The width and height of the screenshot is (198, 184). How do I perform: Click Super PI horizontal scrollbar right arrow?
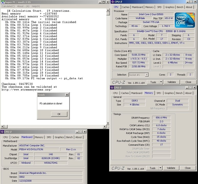pos(105,126)
